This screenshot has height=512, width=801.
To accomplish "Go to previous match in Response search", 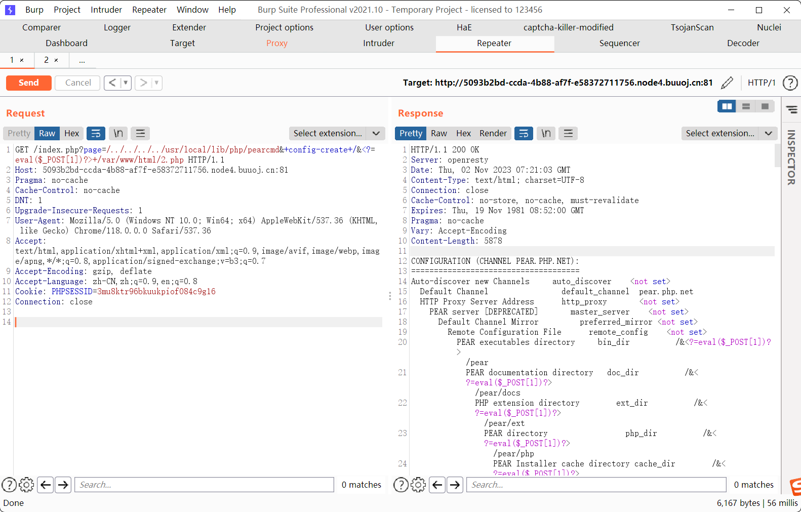I will click(437, 485).
